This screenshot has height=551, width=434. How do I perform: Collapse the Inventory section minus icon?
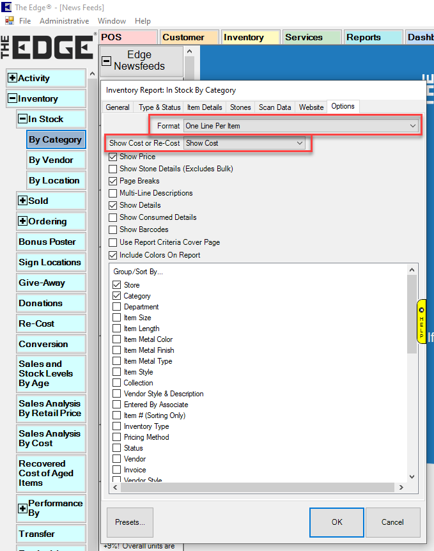click(12, 99)
